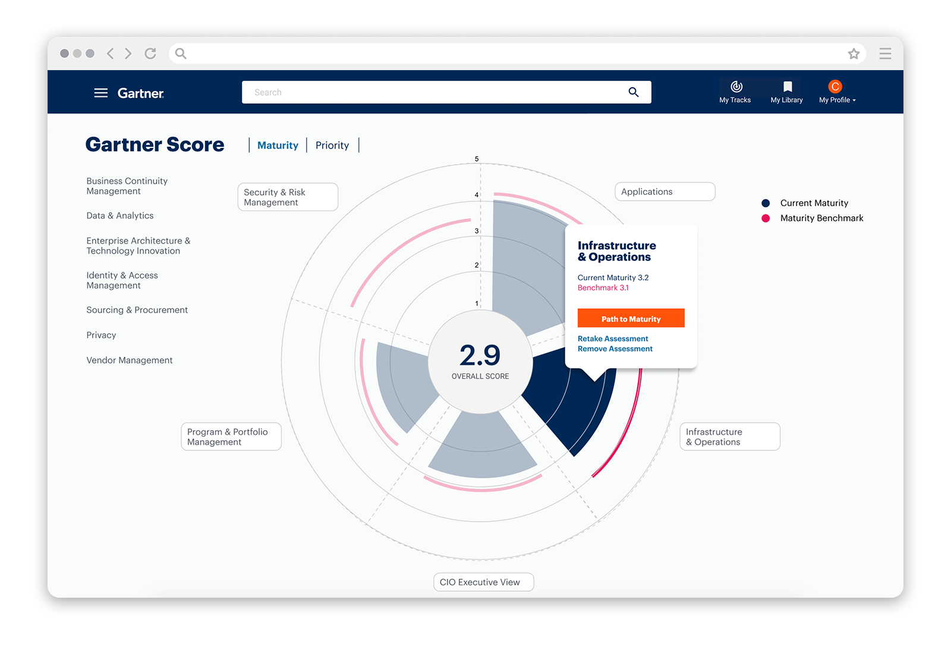Click the browser address bar
Image resolution: width=951 pixels, height=647 pixels.
pyautogui.click(x=517, y=53)
